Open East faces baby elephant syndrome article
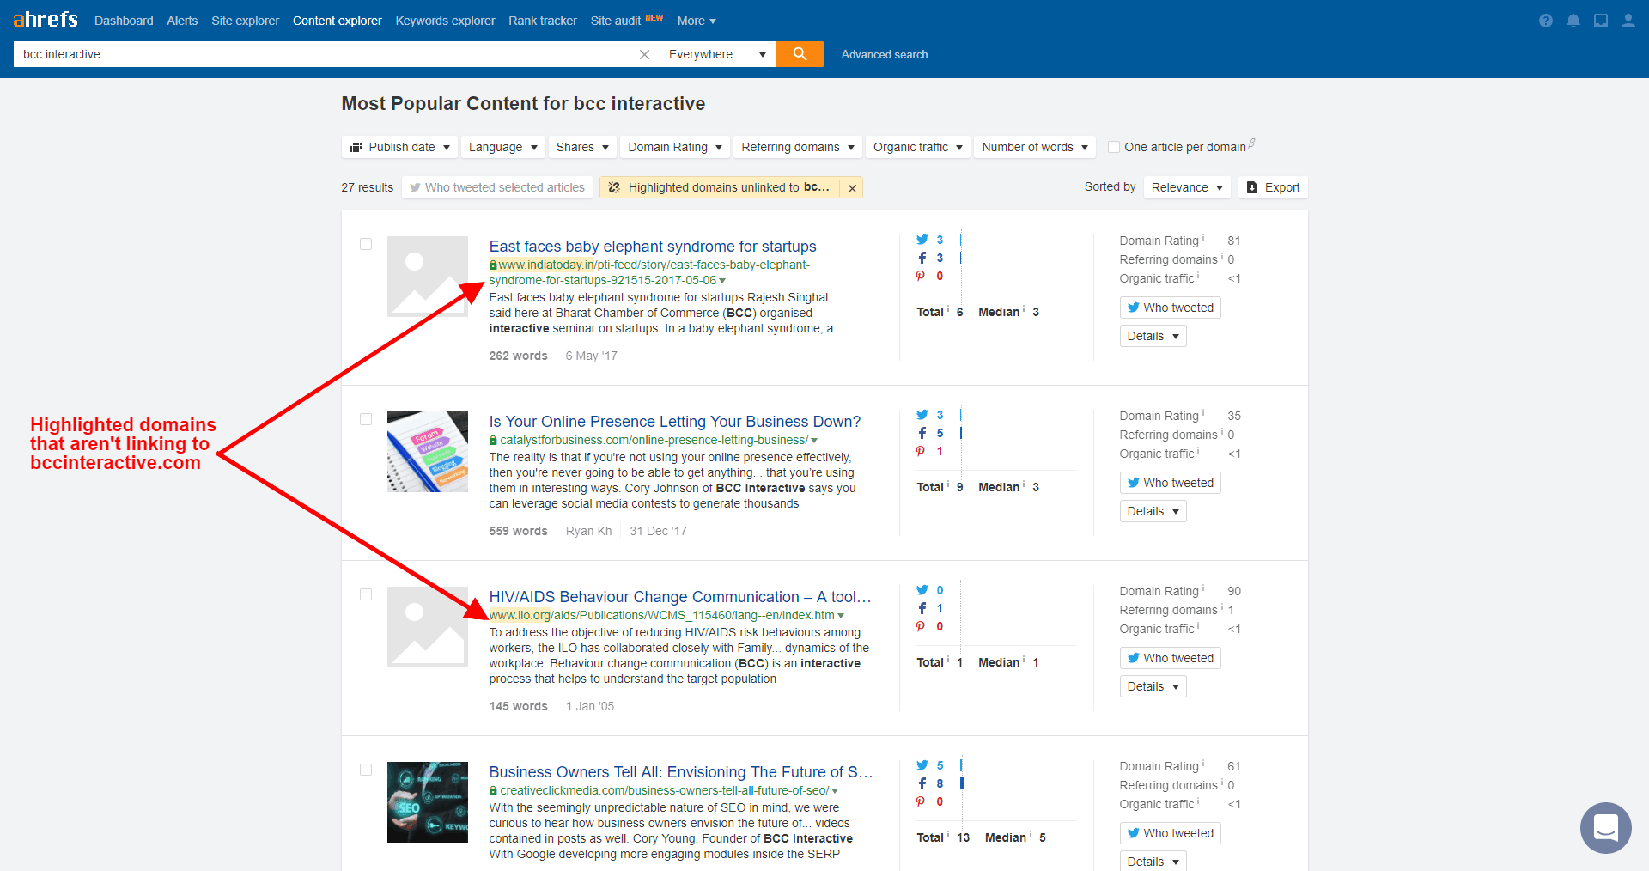 tap(653, 247)
